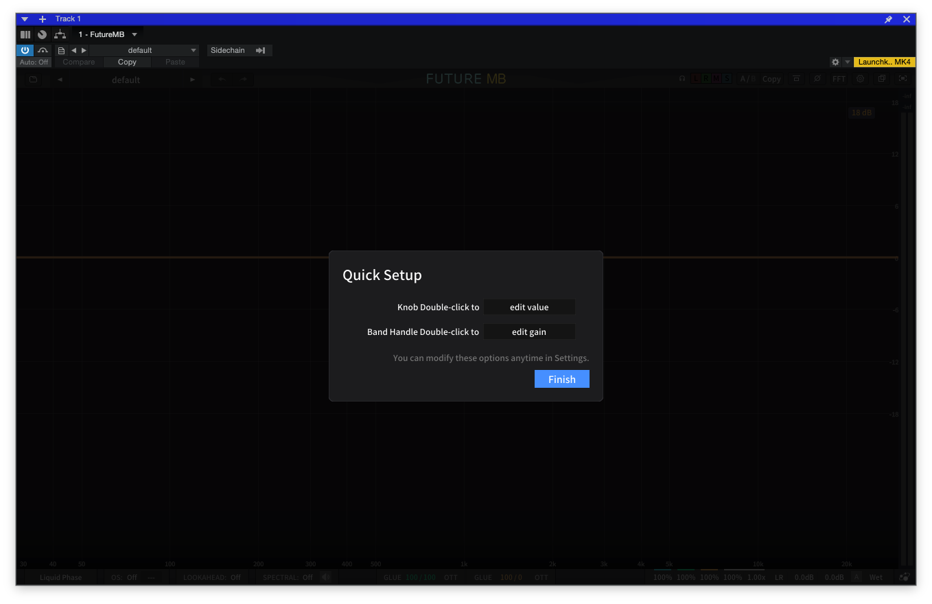Click the GLUE 100 / 0 value

coord(511,577)
